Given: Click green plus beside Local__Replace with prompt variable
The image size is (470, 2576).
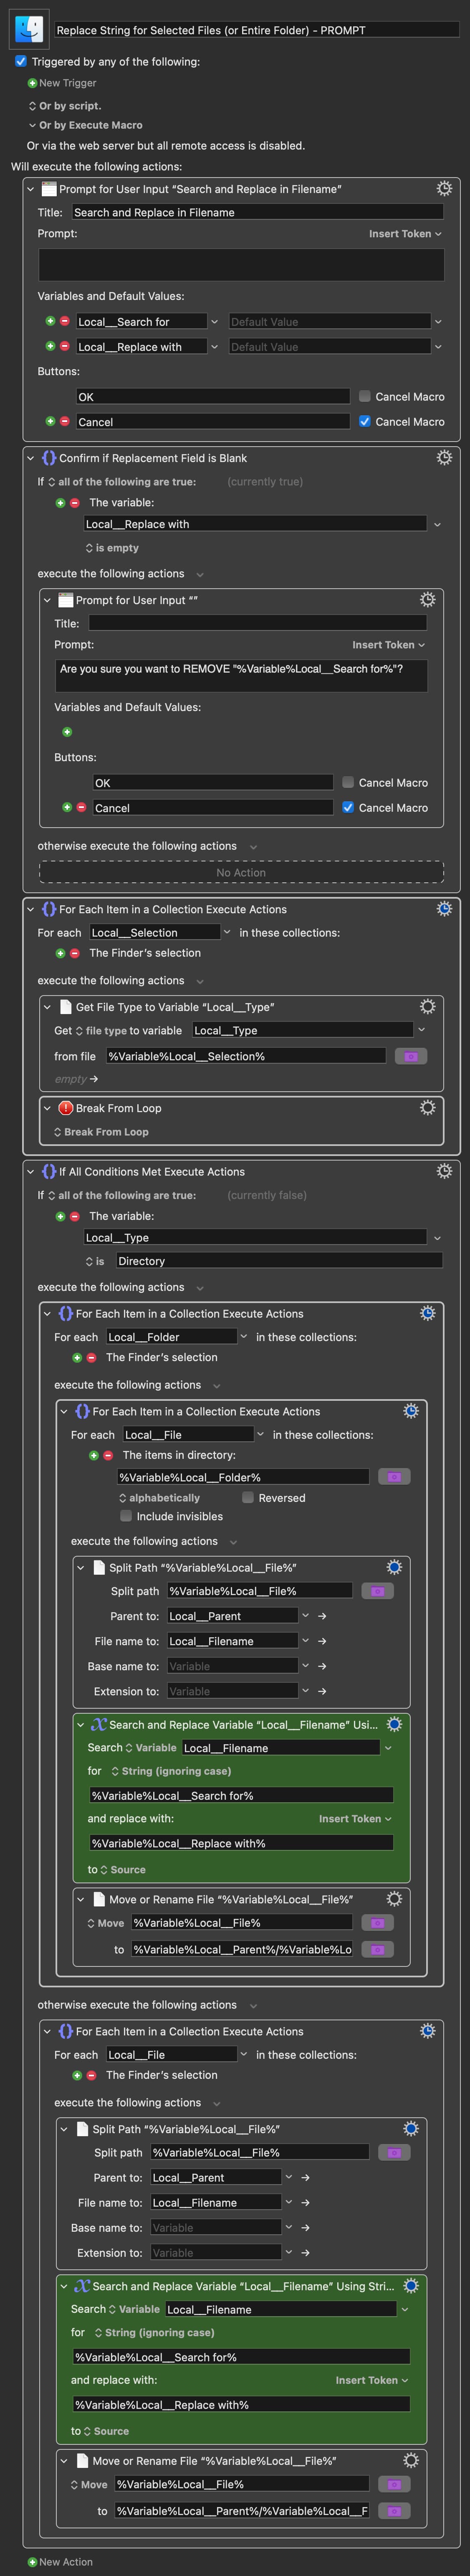Looking at the screenshot, I should point(50,346).
